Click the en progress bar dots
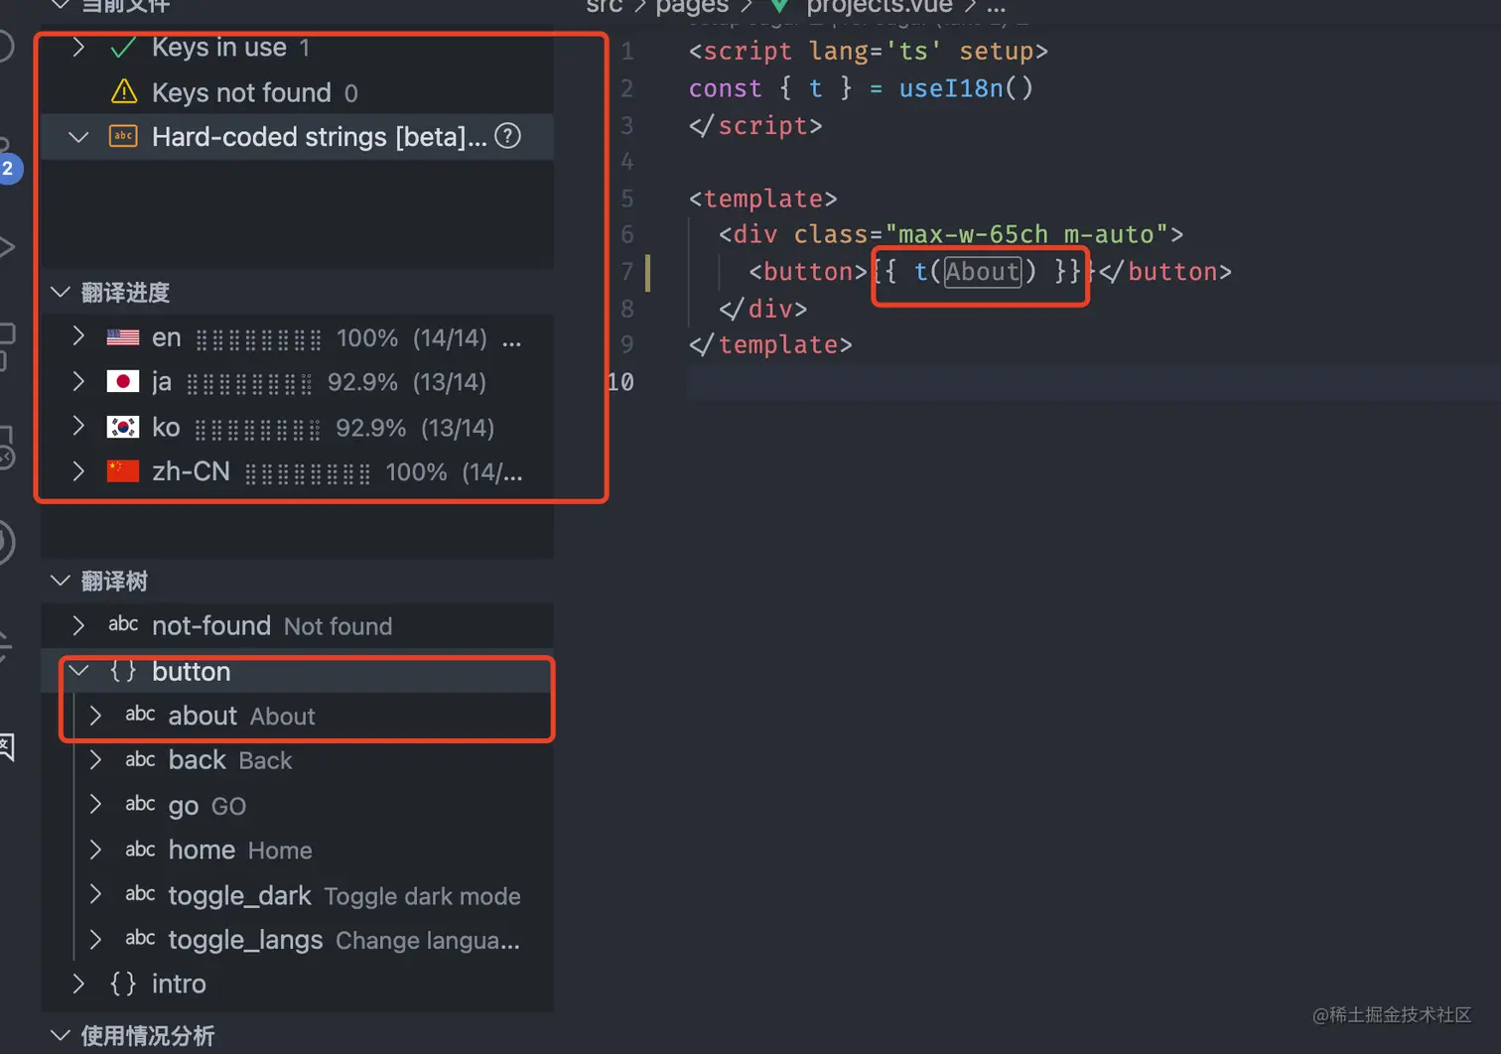Image resolution: width=1501 pixels, height=1054 pixels. [258, 340]
